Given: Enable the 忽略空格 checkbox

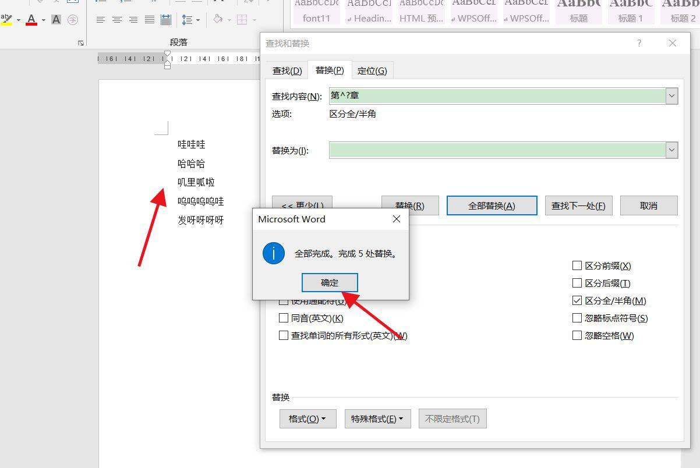Looking at the screenshot, I should coord(577,335).
